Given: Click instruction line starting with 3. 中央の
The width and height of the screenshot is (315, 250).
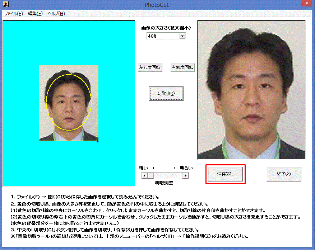Looking at the screenshot, I should 105,230.
